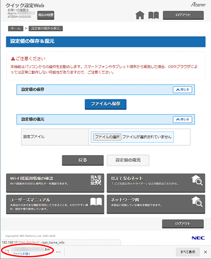
Task: Open the ユーザーズマニュアル tile
Action: (55, 204)
